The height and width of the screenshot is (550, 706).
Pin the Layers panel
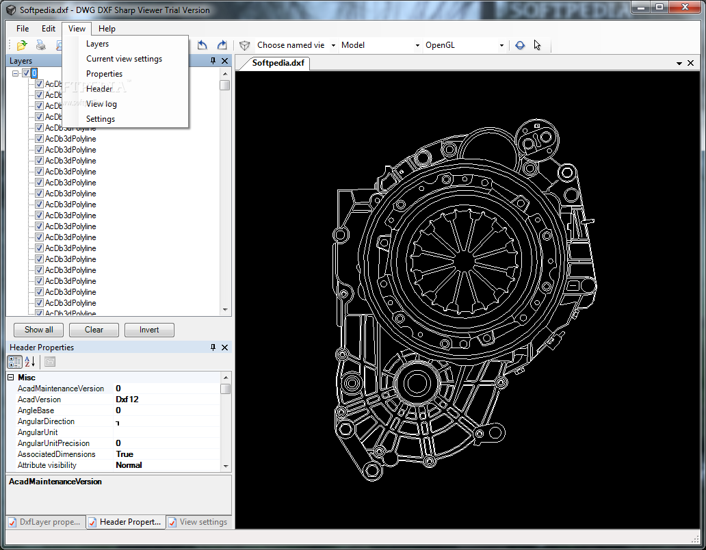213,61
